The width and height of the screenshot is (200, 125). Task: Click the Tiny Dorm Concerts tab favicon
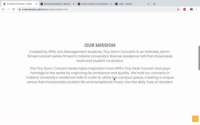[x=4, y=4]
